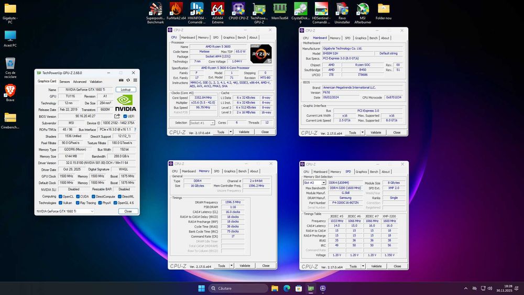The height and width of the screenshot is (295, 524).
Task: Open the Windows Start menu
Action: tap(202, 288)
